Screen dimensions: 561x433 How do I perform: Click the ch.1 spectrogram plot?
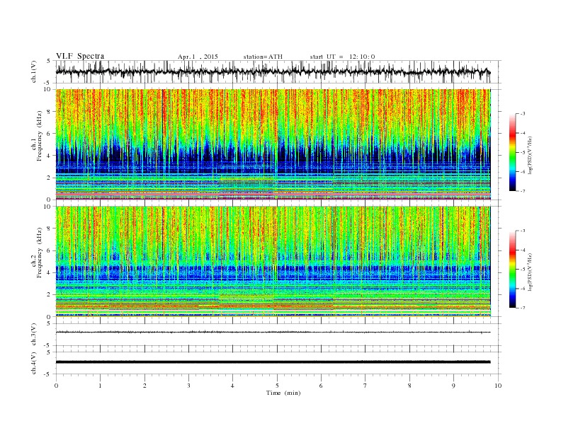273,144
